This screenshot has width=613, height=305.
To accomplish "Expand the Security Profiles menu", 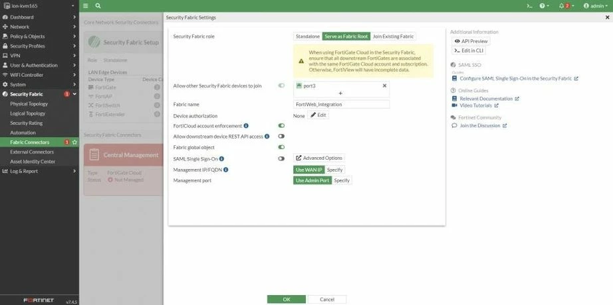I will pos(39,46).
